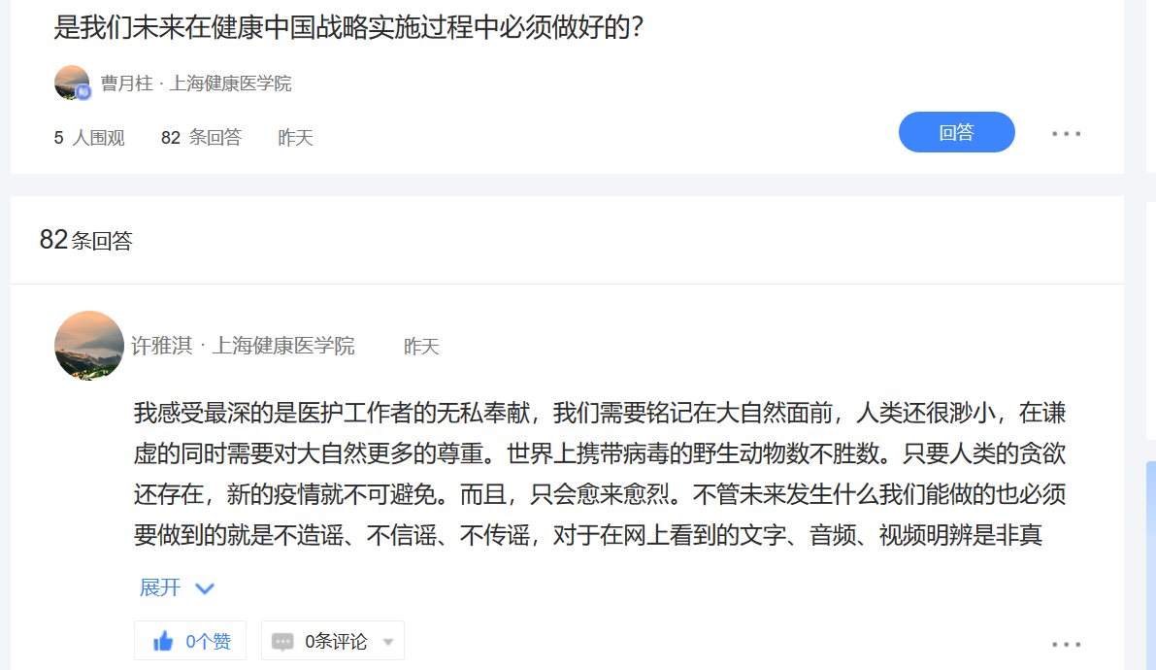
Task: Click the 昨天 timestamp on 许雅淇's answer
Action: tap(421, 347)
